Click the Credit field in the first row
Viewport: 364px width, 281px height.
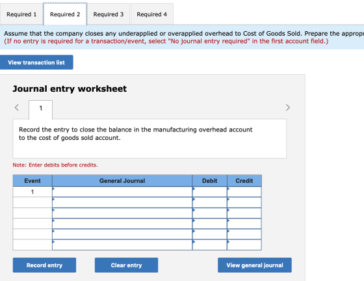pos(244,192)
